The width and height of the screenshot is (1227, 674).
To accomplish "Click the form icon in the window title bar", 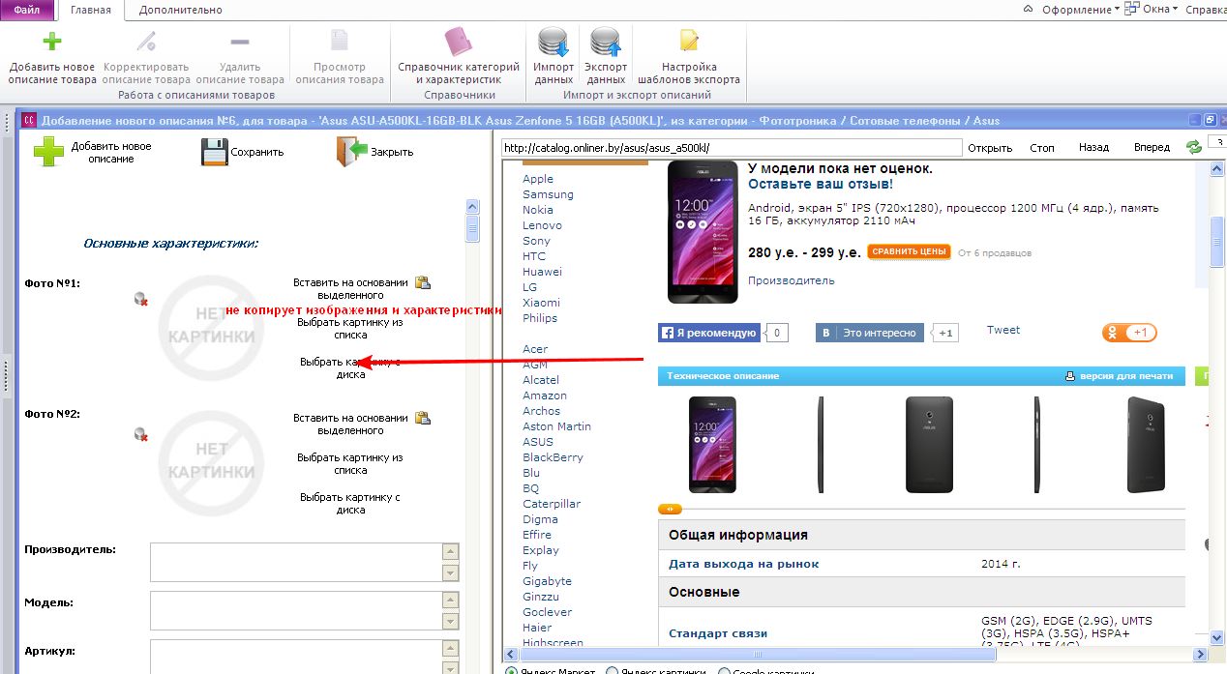I will coord(29,120).
